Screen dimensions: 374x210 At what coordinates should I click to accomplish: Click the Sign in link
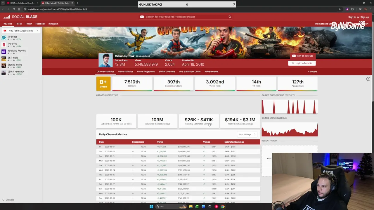(352, 17)
